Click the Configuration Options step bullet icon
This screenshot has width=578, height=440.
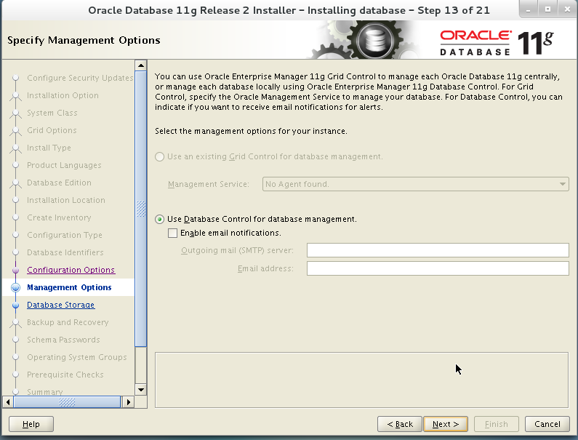[x=15, y=271]
